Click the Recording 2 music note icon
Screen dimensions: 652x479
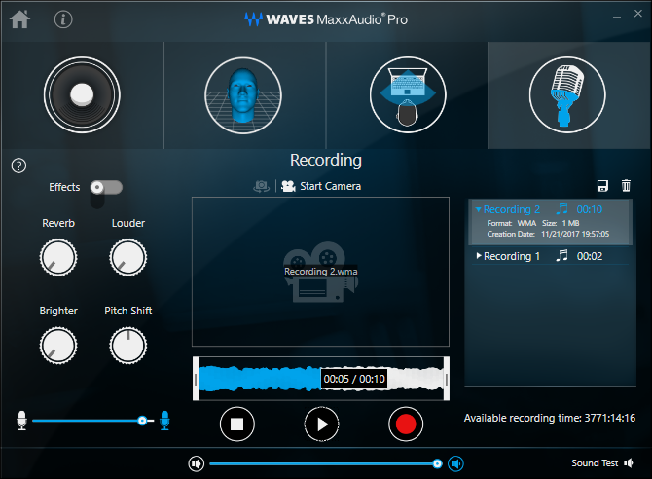(x=561, y=208)
